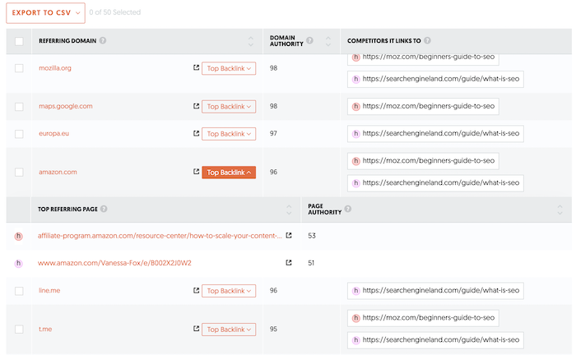Click moz.com URL chip in t.me row
This screenshot has height=355, width=576.
[x=423, y=318]
